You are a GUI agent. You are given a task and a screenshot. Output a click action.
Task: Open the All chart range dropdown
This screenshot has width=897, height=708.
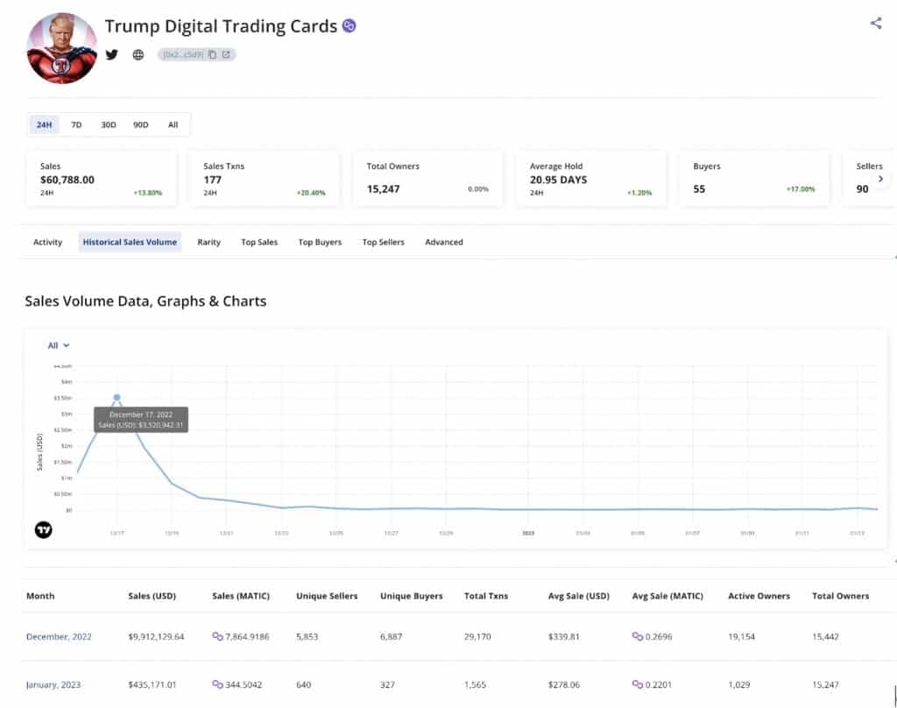pos(59,345)
